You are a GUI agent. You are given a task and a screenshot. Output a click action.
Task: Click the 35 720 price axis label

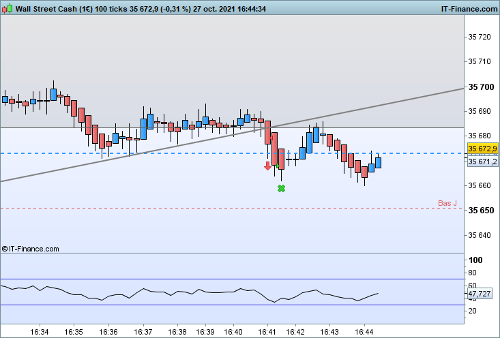pyautogui.click(x=480, y=37)
